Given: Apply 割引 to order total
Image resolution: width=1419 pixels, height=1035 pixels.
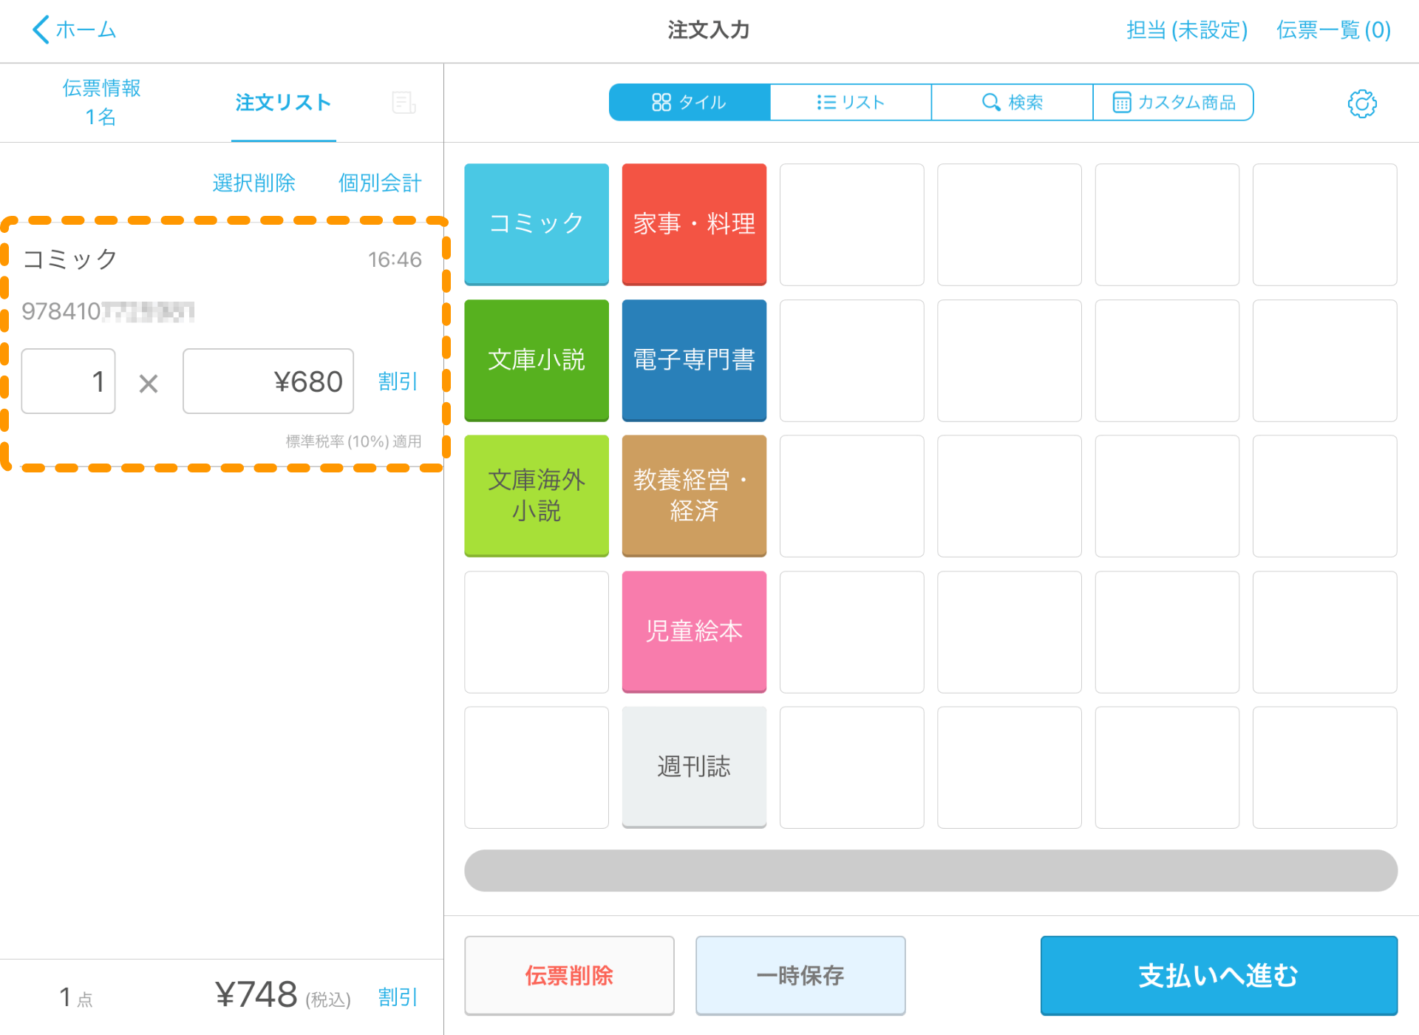Looking at the screenshot, I should [x=398, y=997].
